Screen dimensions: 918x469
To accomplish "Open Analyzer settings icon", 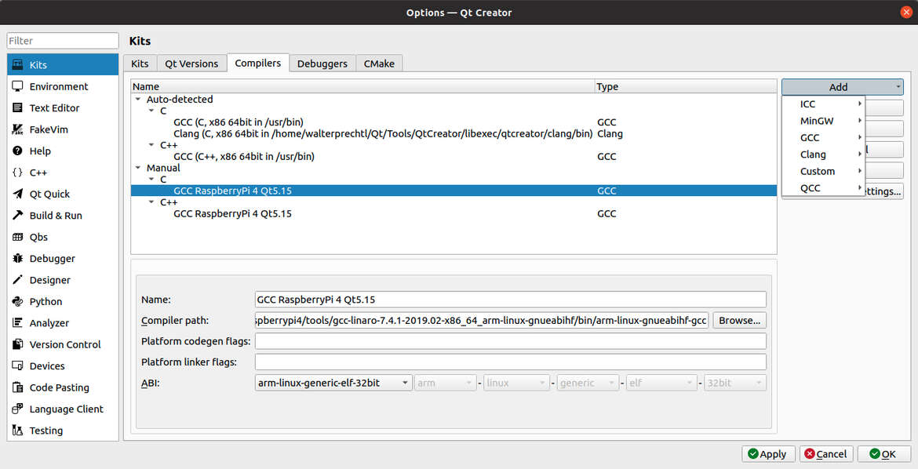I will tap(17, 322).
